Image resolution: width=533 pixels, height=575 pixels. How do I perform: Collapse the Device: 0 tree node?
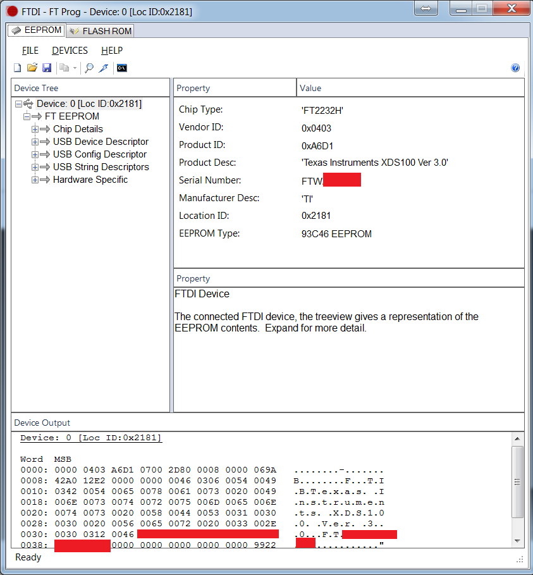(x=18, y=104)
